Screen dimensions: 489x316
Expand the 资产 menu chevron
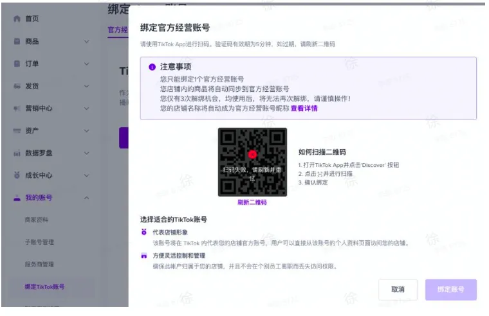pyautogui.click(x=87, y=131)
